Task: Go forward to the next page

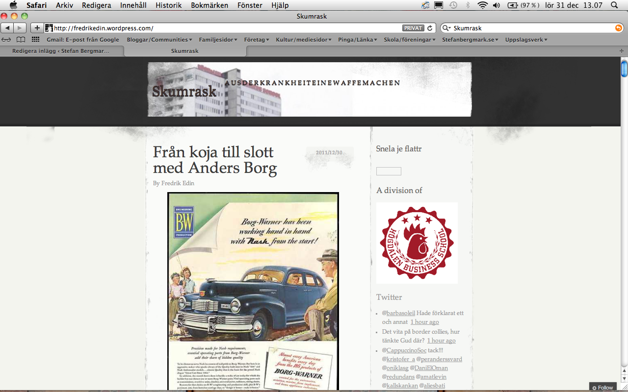Action: (x=20, y=28)
